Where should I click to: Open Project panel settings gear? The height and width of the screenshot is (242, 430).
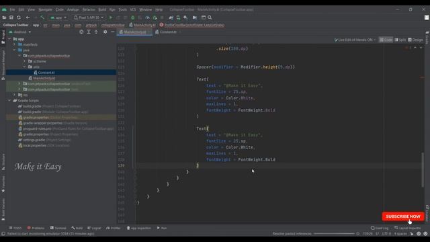[x=105, y=32]
